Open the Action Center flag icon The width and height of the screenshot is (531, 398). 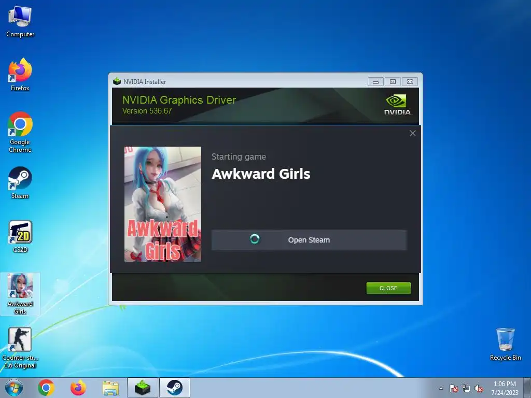(x=453, y=388)
